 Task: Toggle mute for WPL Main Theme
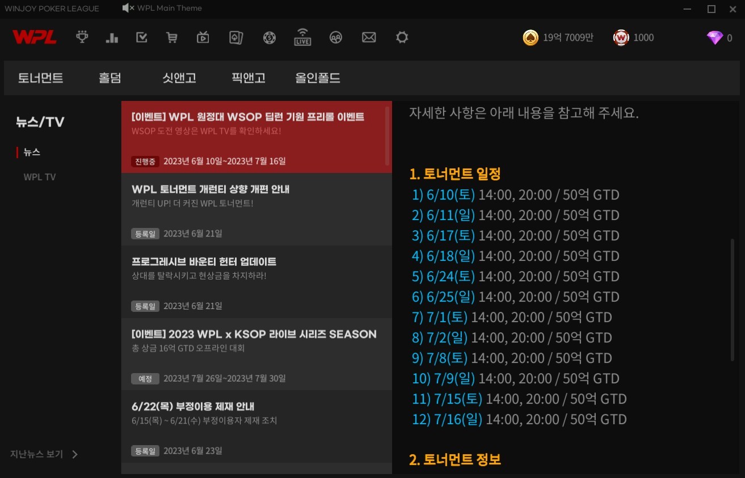tap(128, 8)
